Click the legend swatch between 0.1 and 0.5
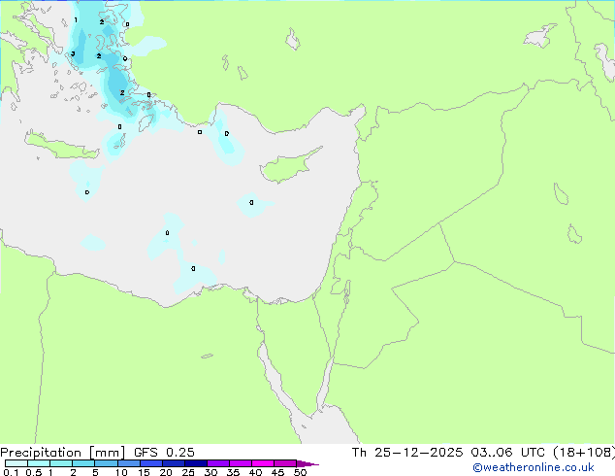The width and height of the screenshot is (615, 476). tap(16, 463)
